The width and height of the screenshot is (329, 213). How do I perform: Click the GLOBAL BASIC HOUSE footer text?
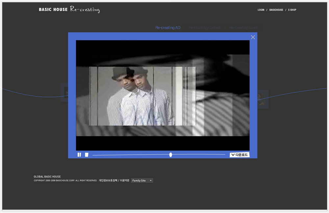[47, 177]
